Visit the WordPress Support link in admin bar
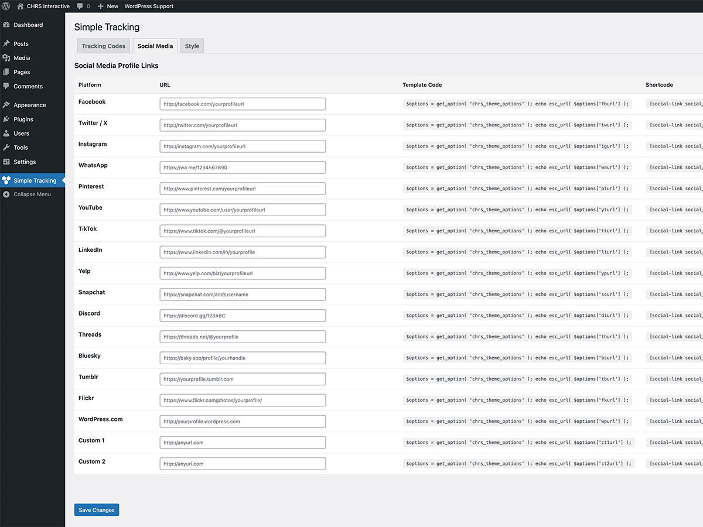 148,6
